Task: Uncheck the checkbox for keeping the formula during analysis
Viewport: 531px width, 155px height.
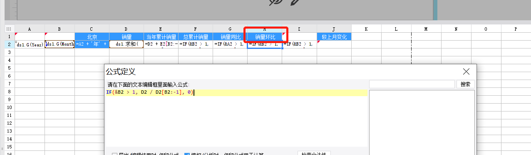Action: (x=187, y=154)
